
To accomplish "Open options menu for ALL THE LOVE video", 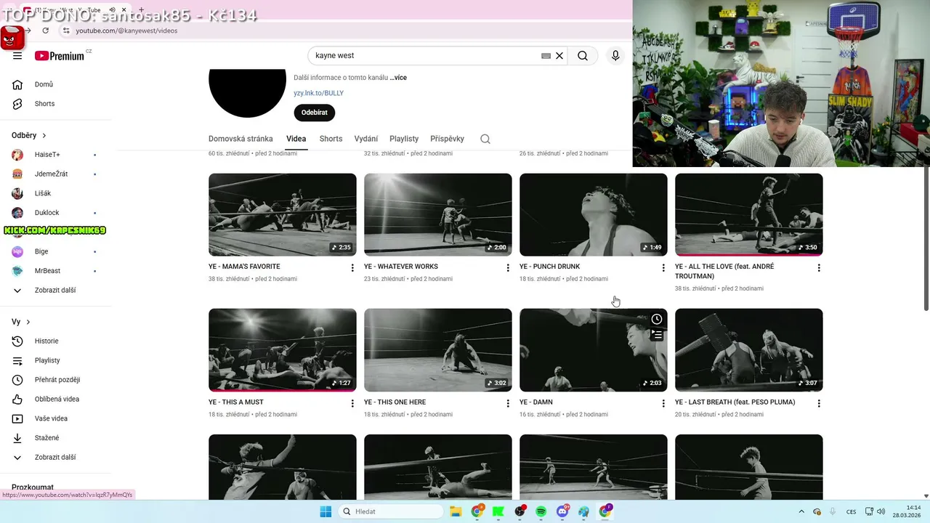I will click(819, 268).
